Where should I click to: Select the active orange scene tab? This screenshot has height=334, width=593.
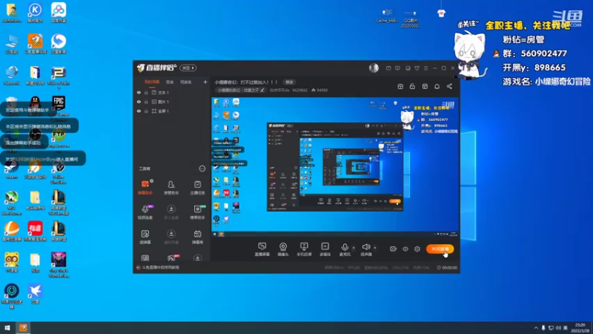coord(152,82)
